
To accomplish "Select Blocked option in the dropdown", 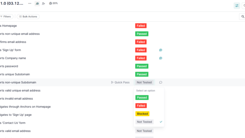I will click(142, 114).
